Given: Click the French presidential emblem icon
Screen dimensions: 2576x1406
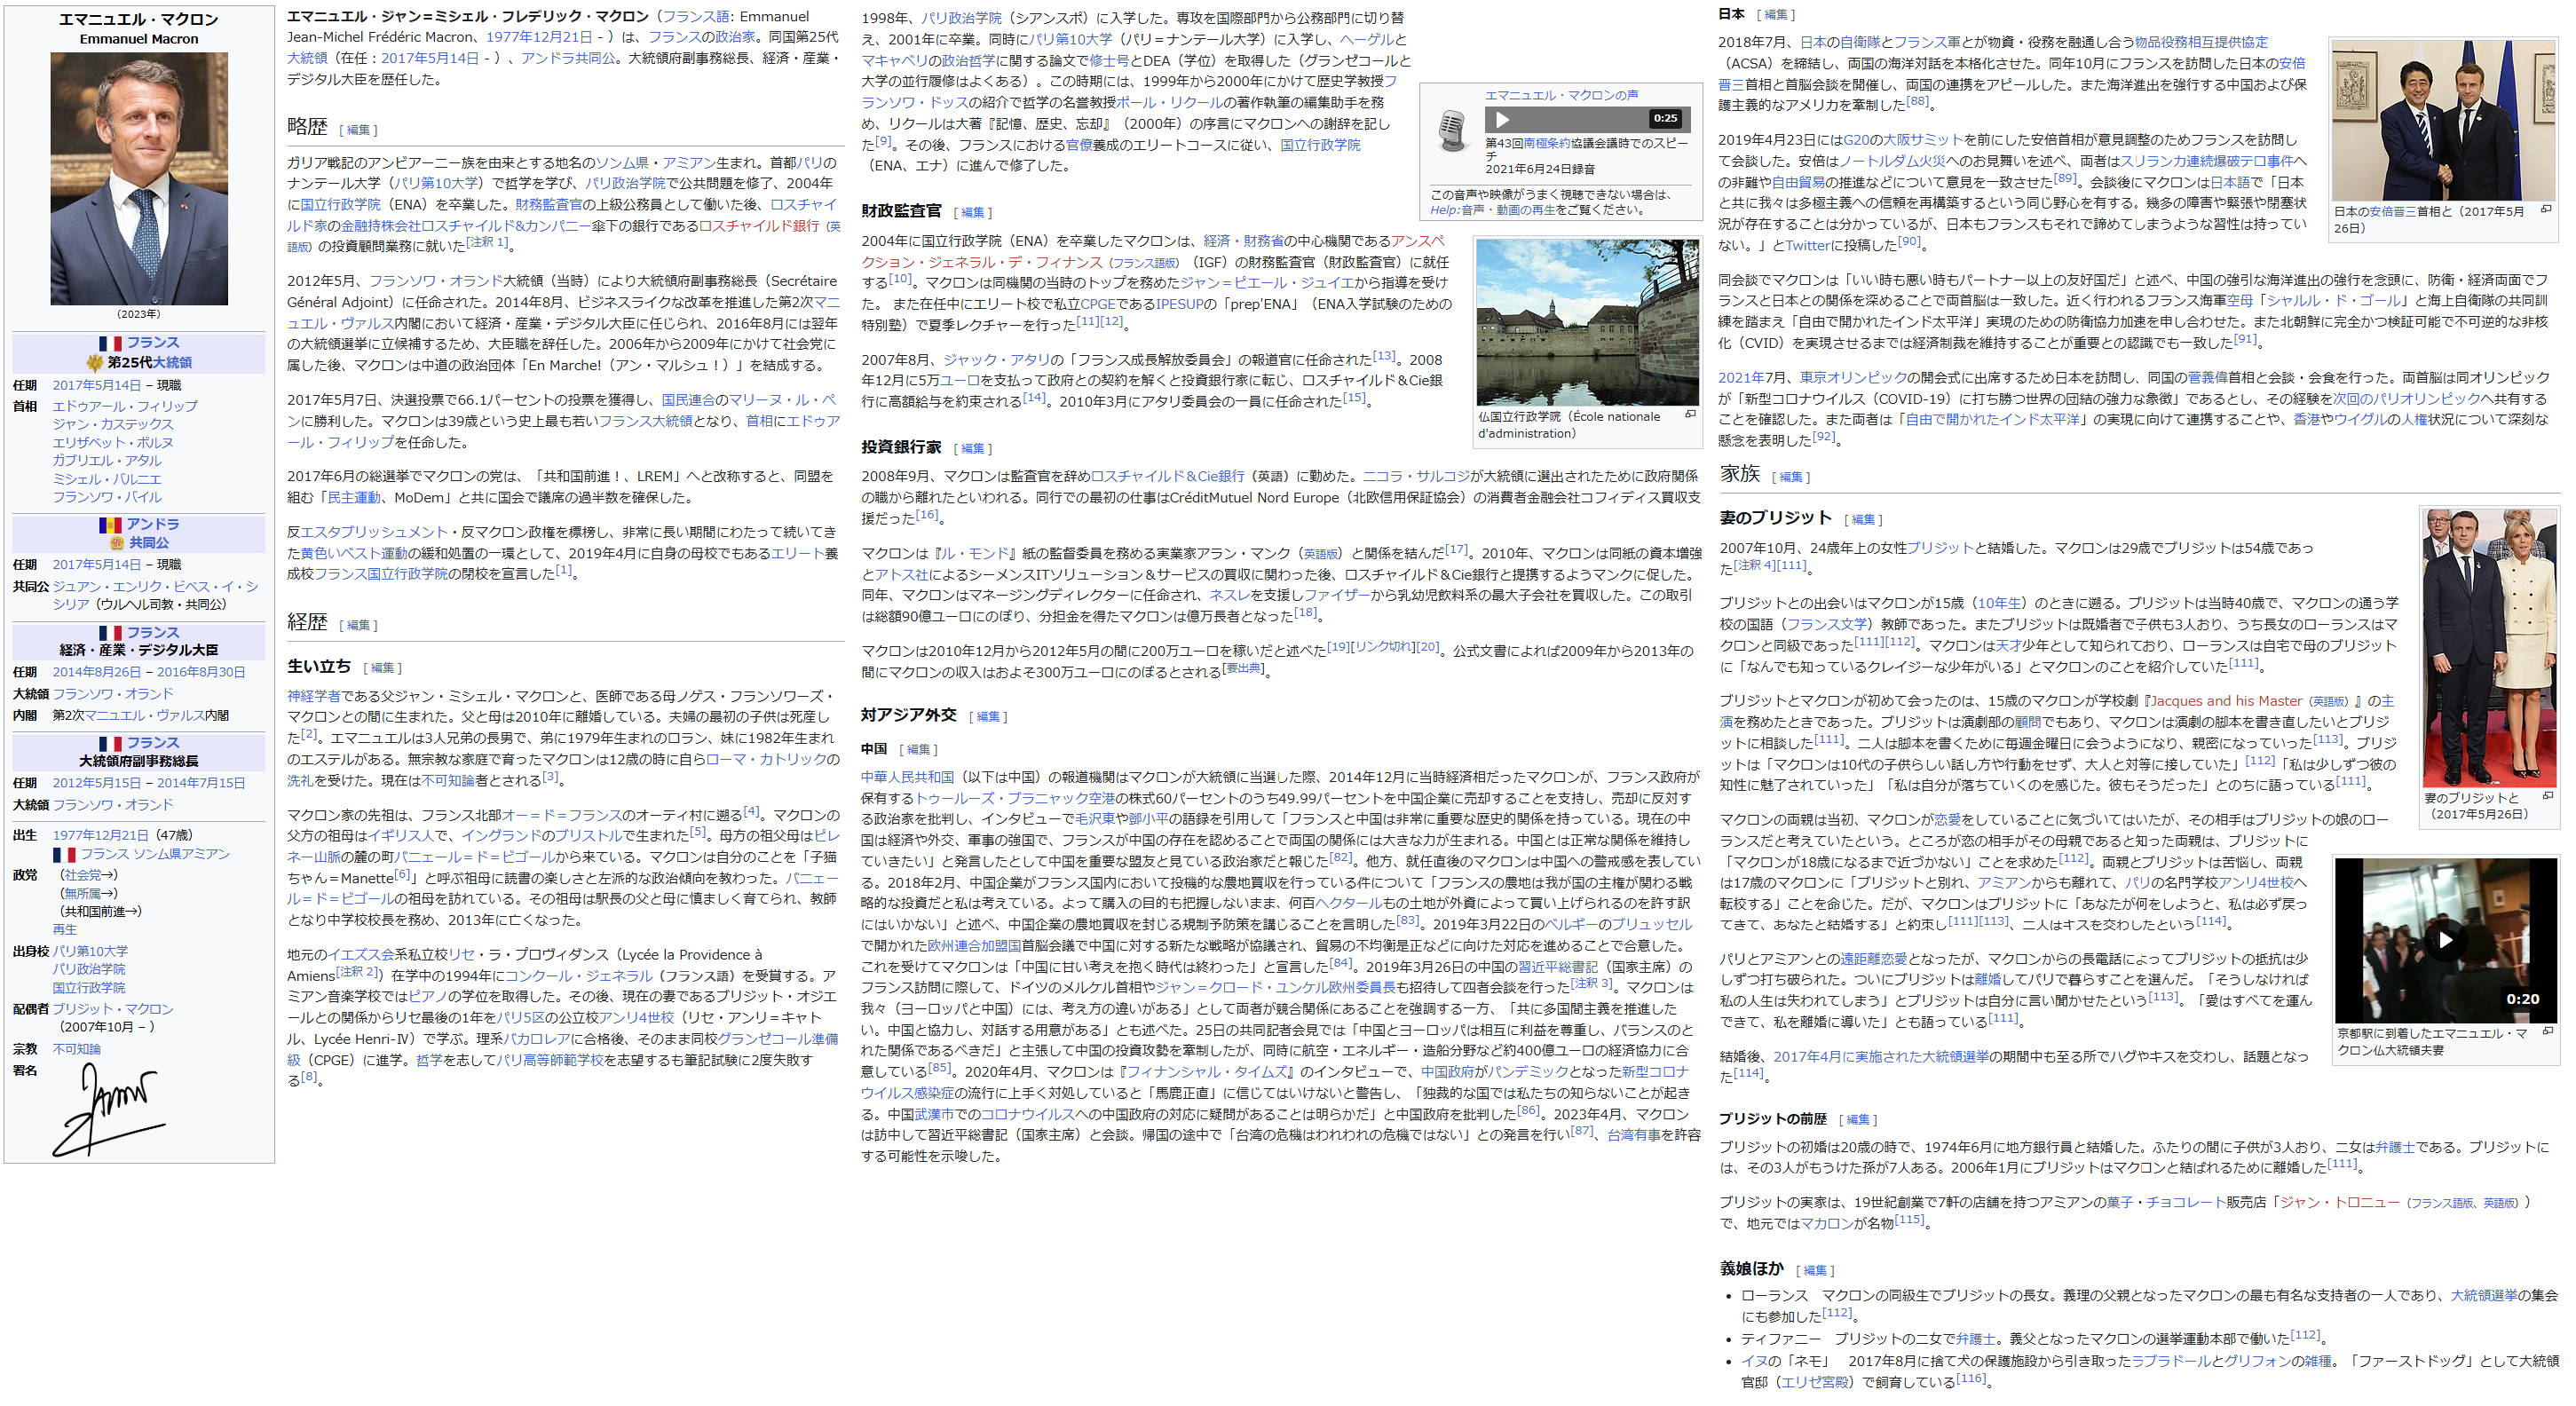Looking at the screenshot, I should (95, 363).
